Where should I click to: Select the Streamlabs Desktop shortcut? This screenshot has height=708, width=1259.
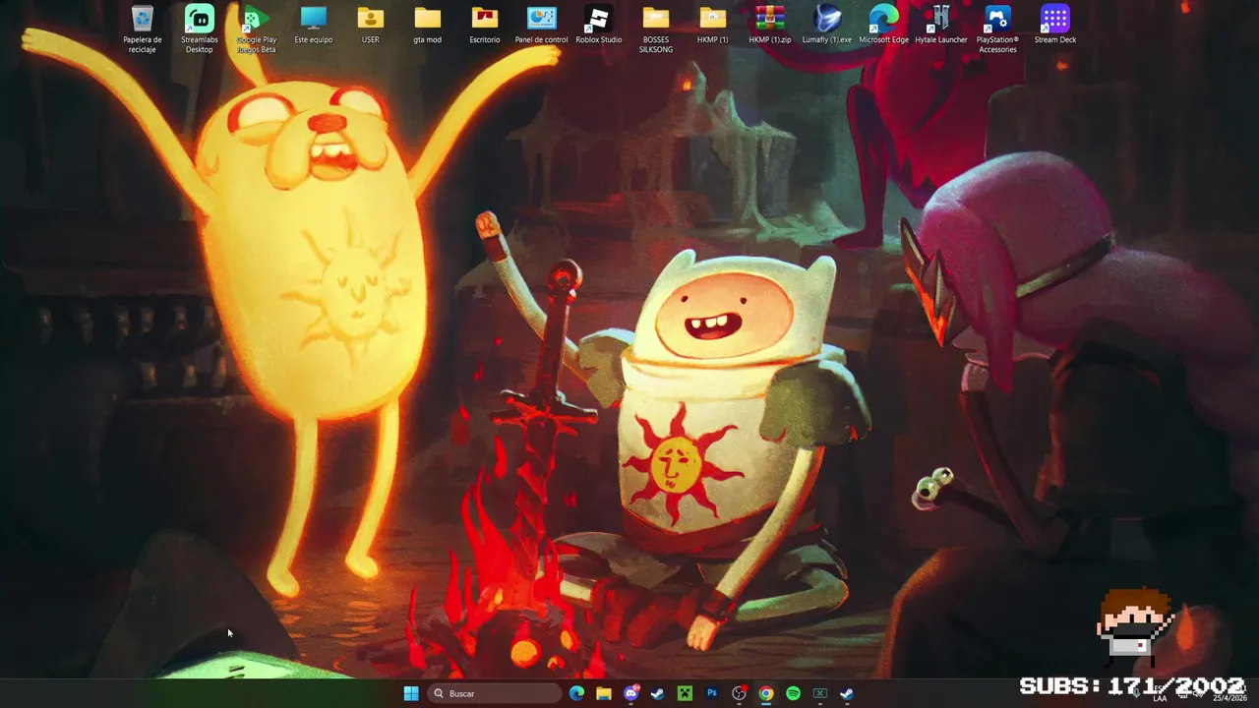tap(199, 29)
